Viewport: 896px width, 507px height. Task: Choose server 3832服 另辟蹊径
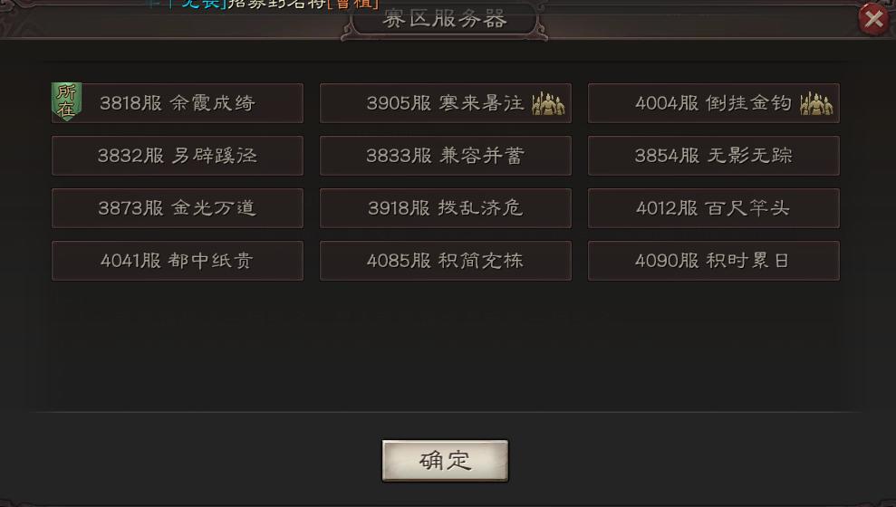coord(178,156)
